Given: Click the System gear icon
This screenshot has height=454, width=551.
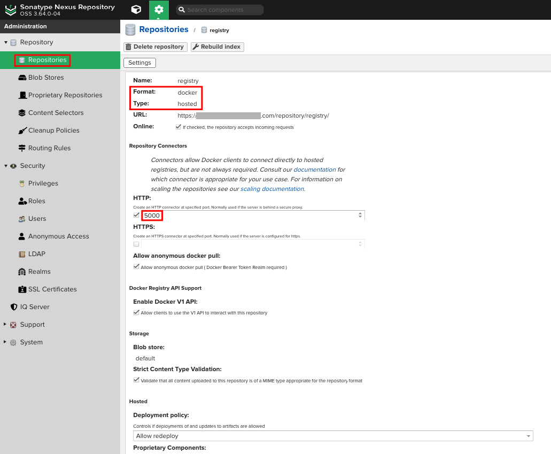Looking at the screenshot, I should click(x=13, y=343).
